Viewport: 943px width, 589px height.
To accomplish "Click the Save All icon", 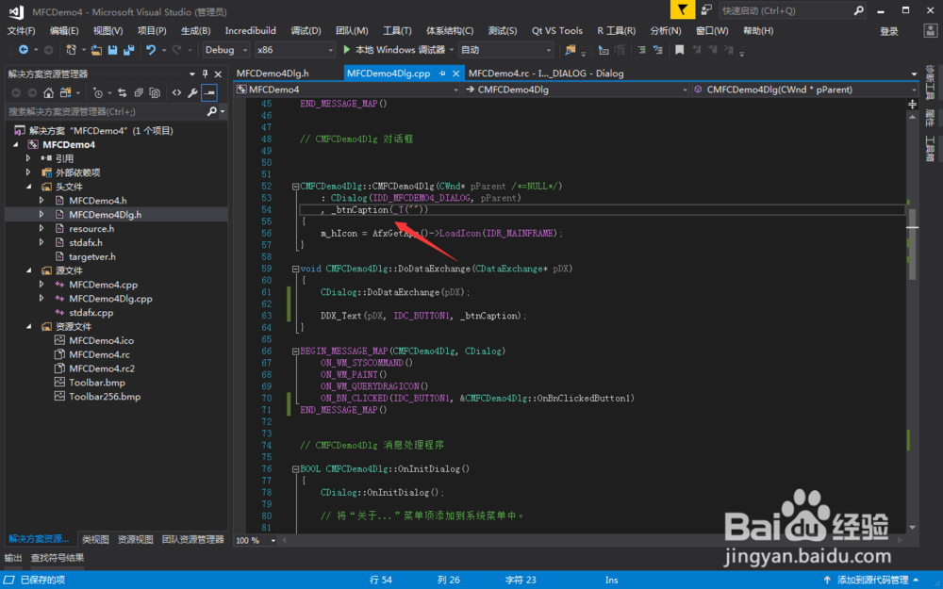I will coord(128,50).
